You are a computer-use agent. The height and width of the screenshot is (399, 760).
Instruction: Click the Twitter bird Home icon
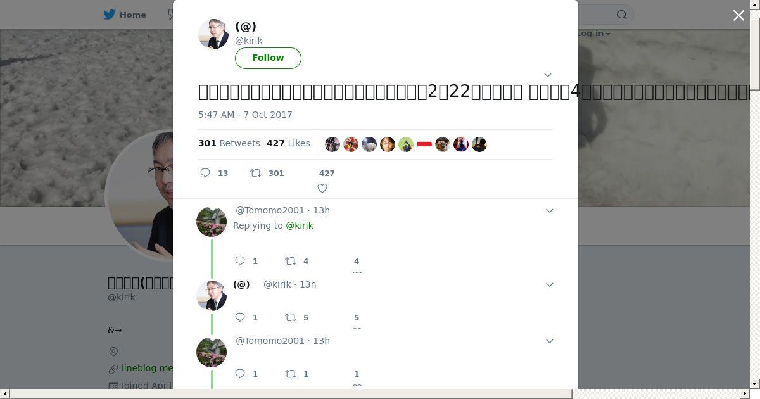(x=109, y=15)
